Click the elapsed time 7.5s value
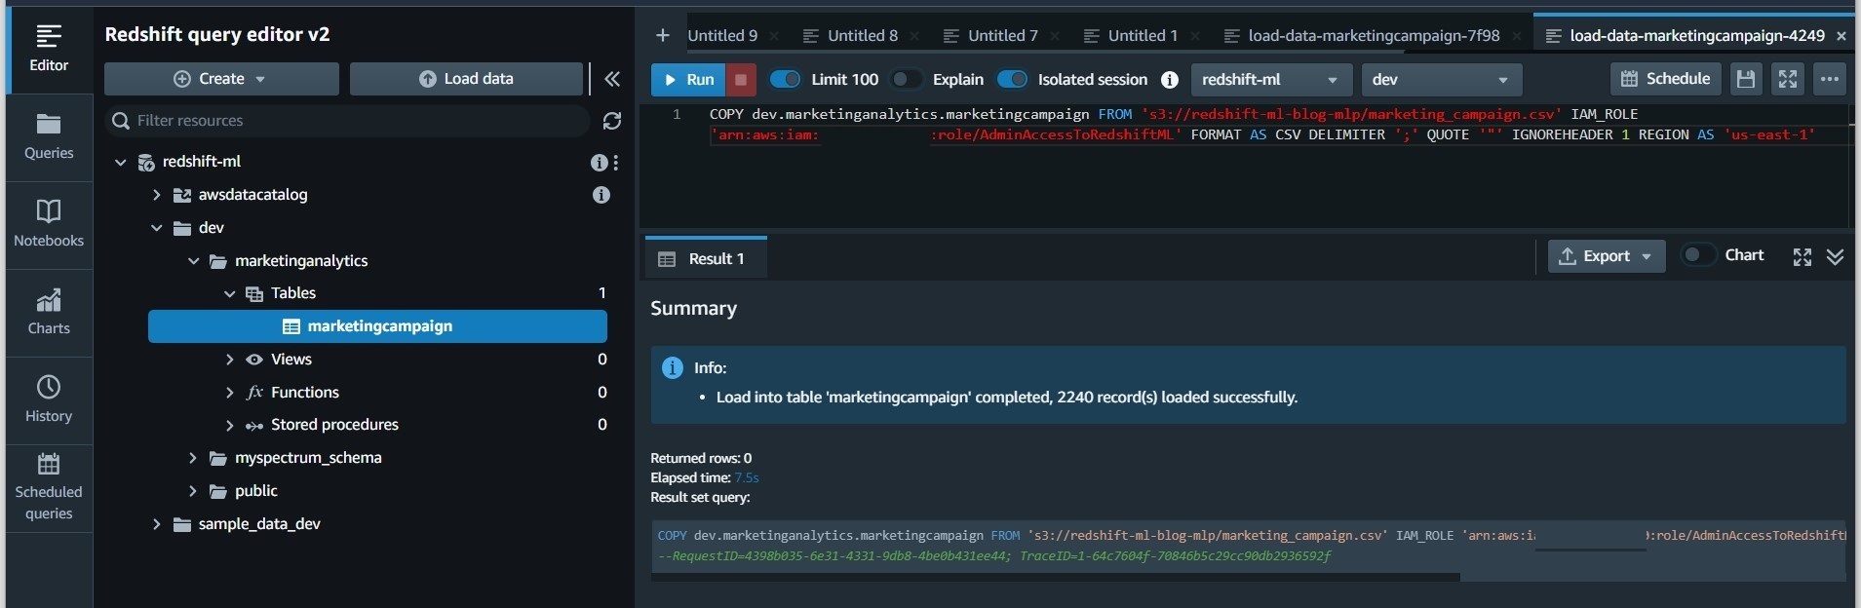 (747, 477)
